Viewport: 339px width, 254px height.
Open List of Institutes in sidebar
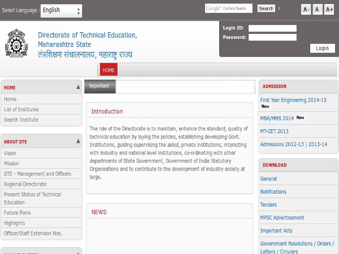coord(21,110)
